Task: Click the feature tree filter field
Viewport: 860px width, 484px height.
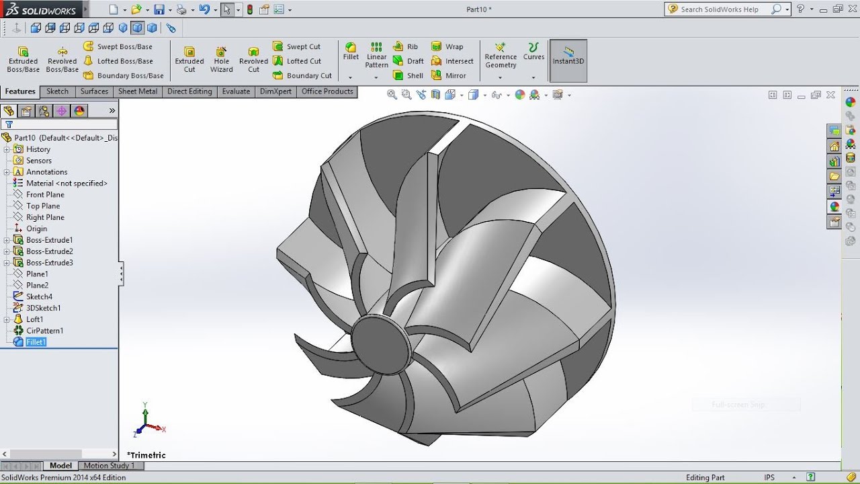Action: click(59, 124)
